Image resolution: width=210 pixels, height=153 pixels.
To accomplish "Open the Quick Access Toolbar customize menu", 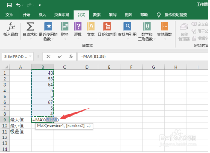I will [40, 5].
